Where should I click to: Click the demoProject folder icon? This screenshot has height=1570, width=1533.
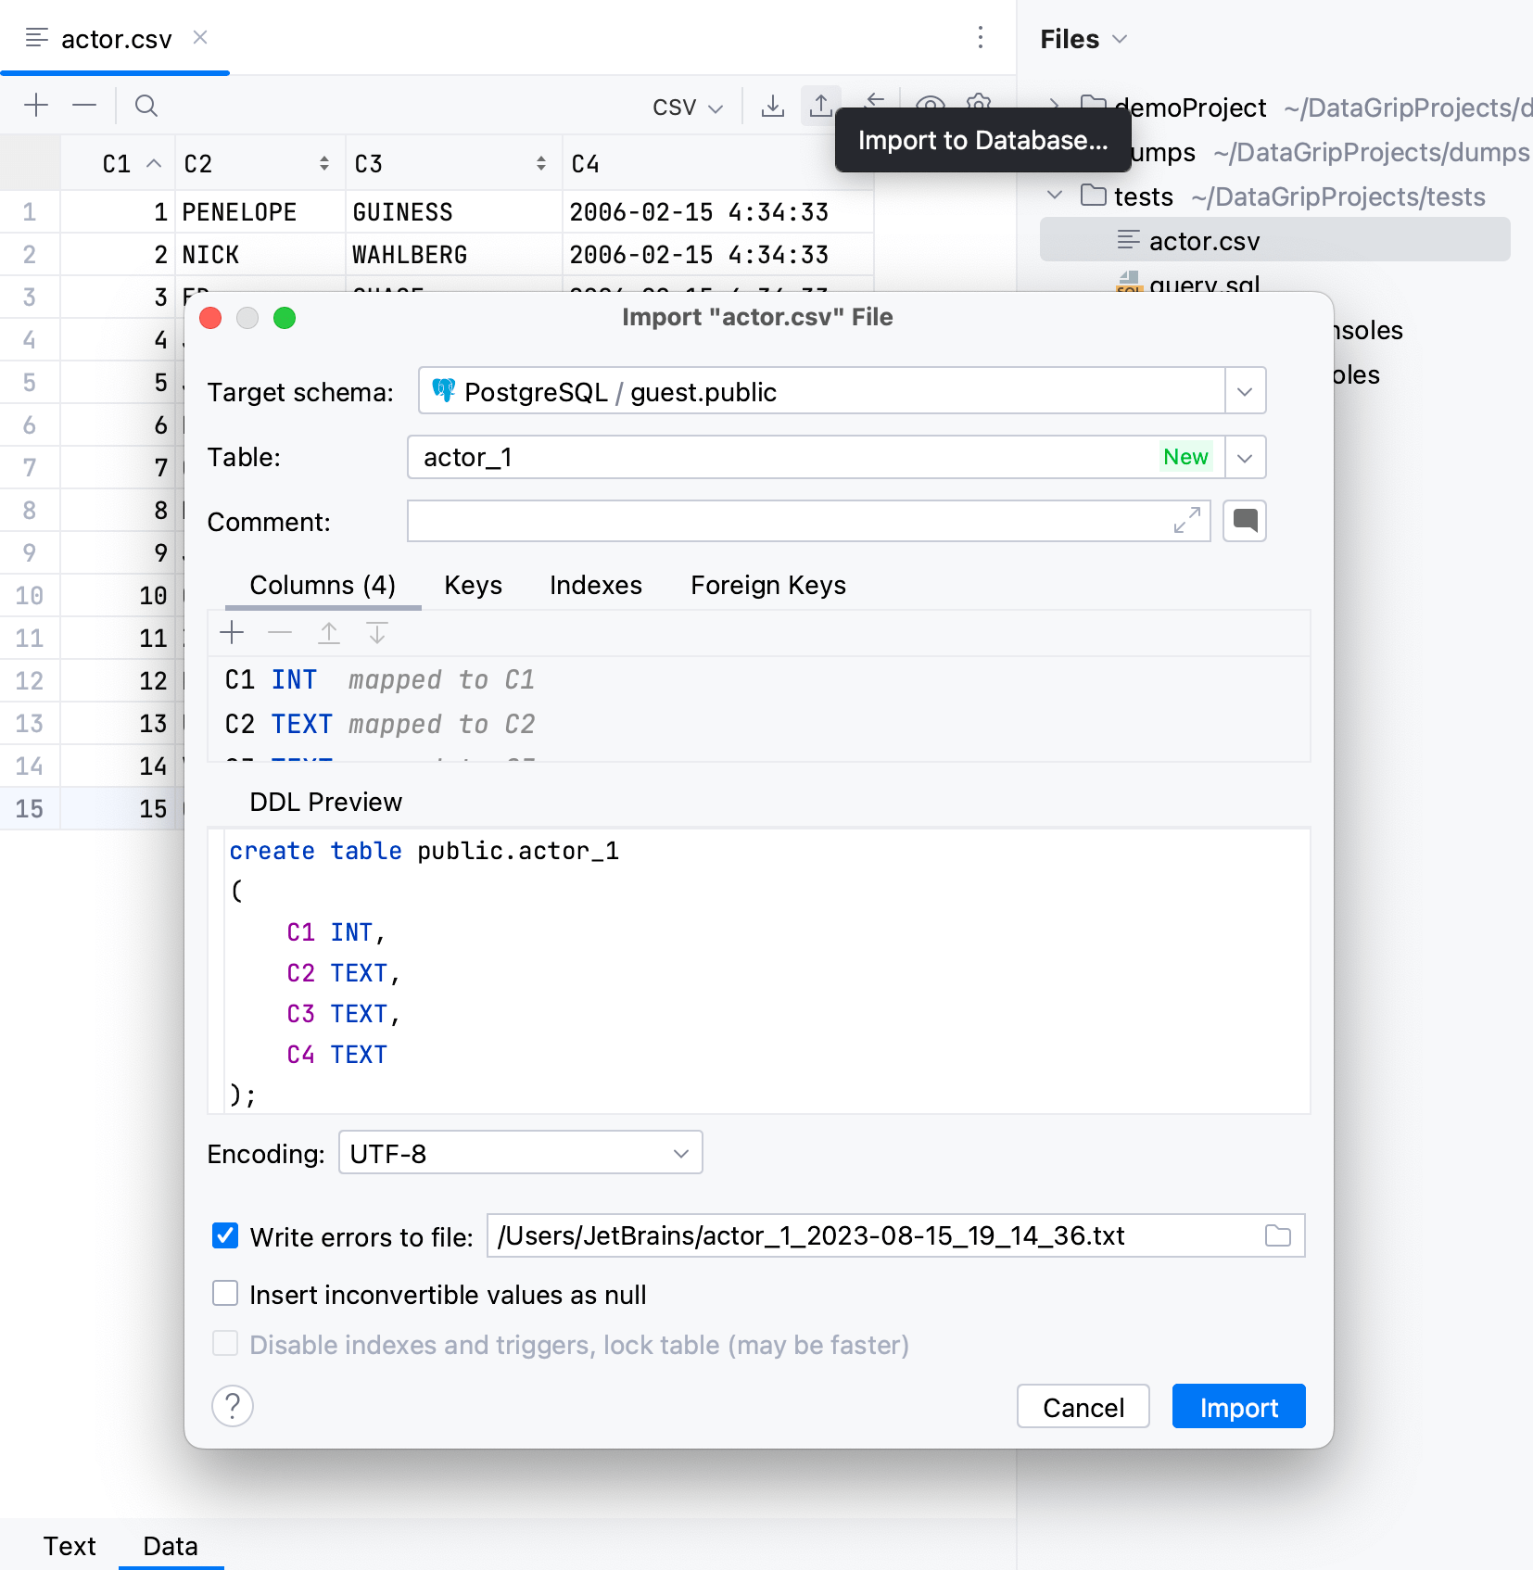(1094, 105)
